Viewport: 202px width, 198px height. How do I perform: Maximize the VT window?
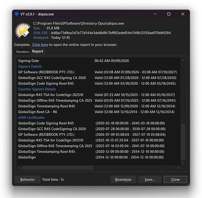click(x=169, y=14)
